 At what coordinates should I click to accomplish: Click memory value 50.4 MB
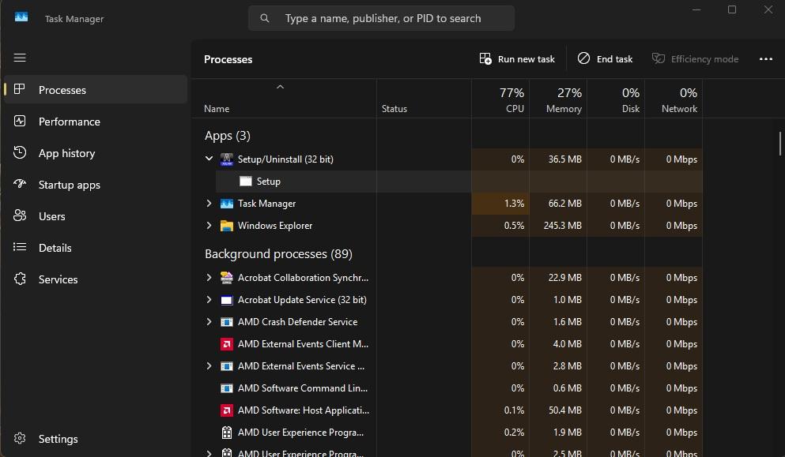click(x=564, y=410)
